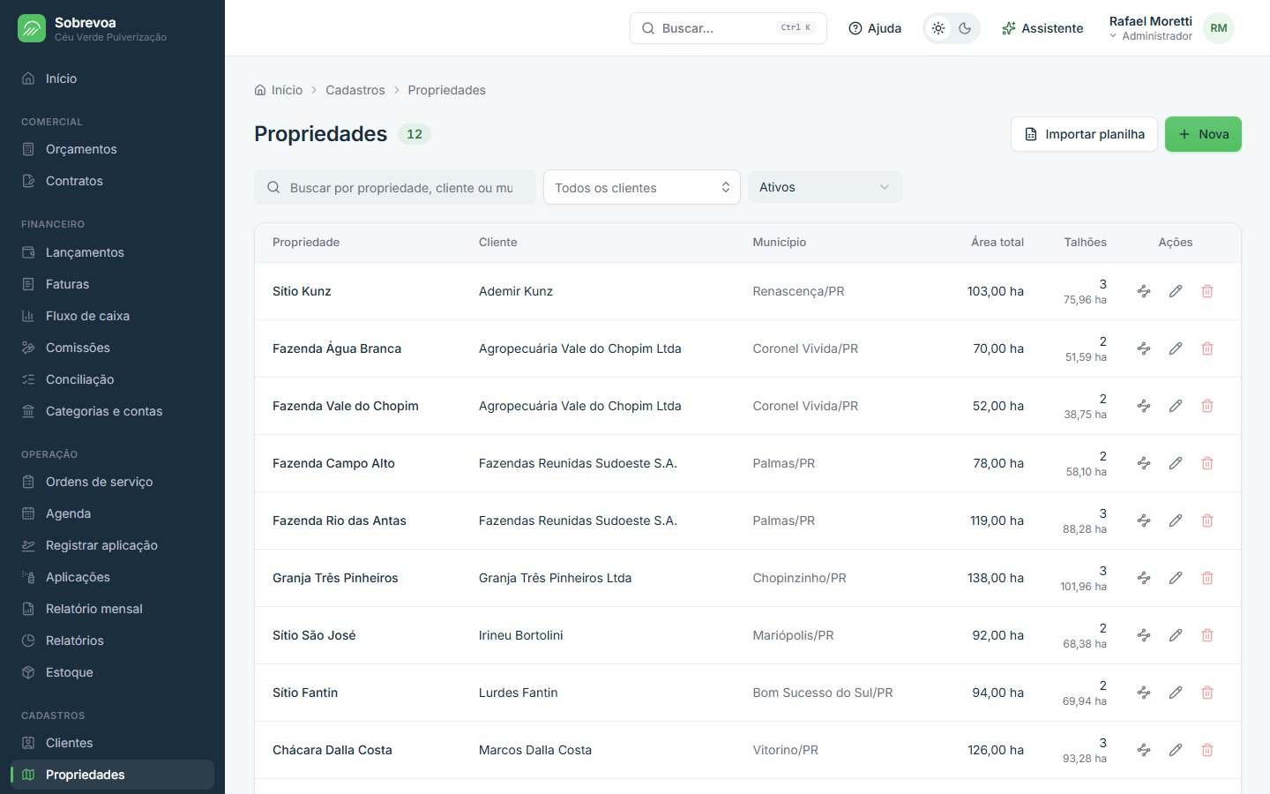Image resolution: width=1270 pixels, height=794 pixels.
Task: Click trash icon for Sítio Fantin
Action: [x=1207, y=693]
